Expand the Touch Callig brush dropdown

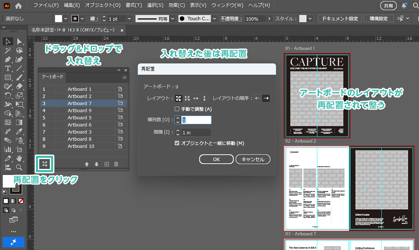214,19
